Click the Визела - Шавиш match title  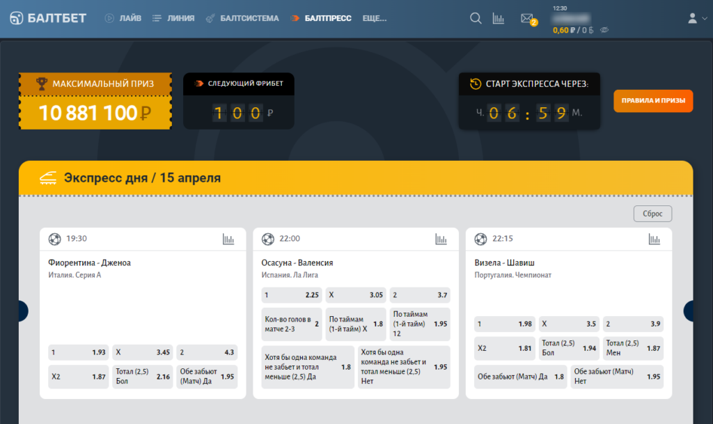tap(504, 262)
